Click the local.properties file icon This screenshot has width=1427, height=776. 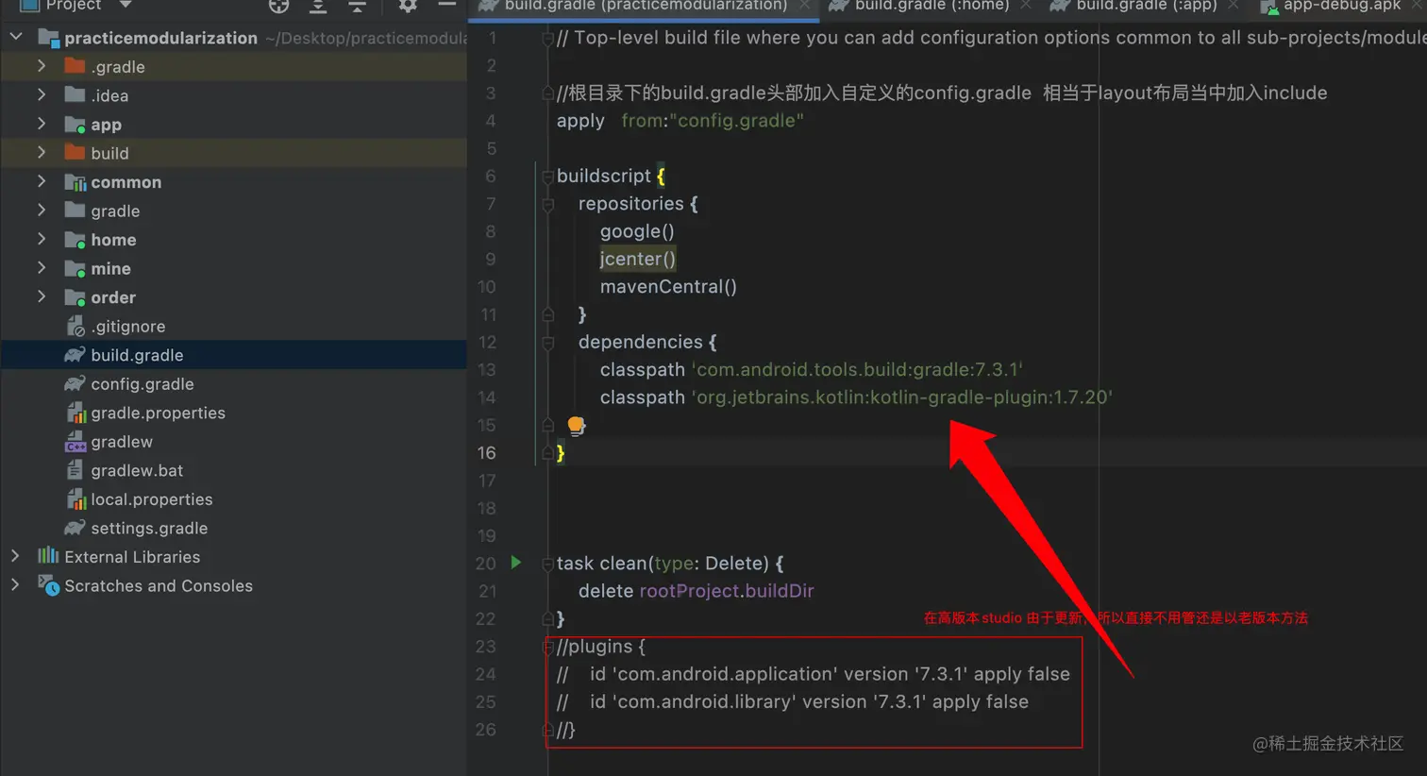point(76,499)
